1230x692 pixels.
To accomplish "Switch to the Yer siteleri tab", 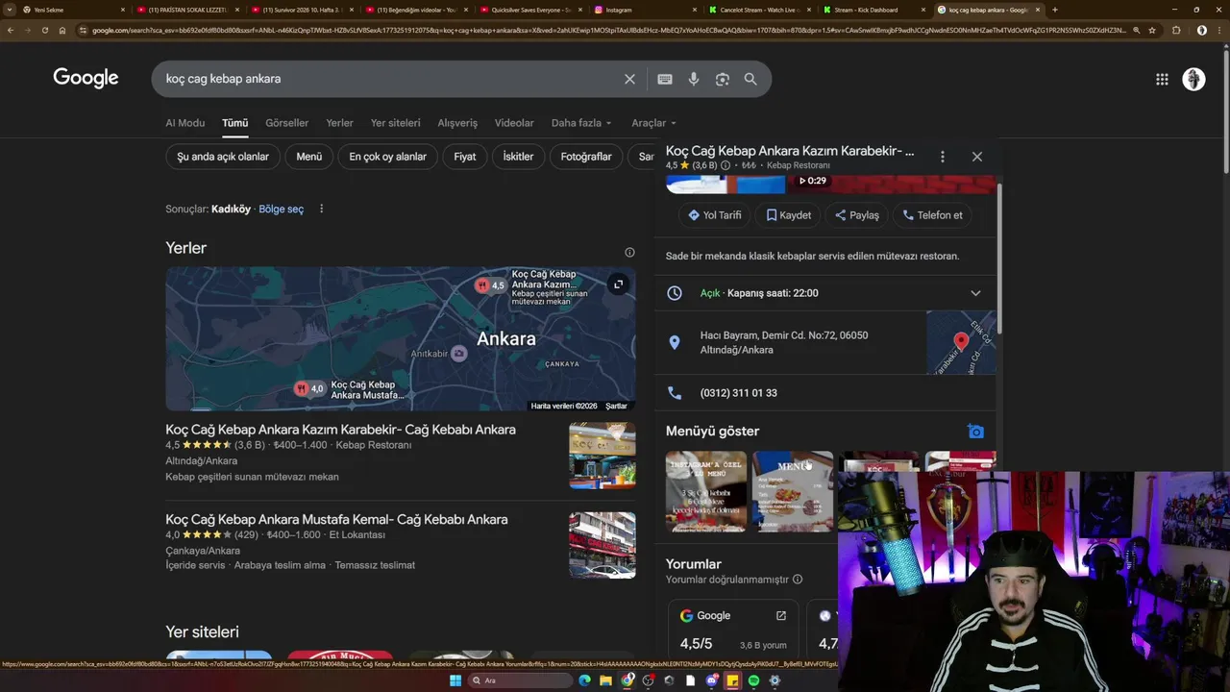I will coord(396,123).
